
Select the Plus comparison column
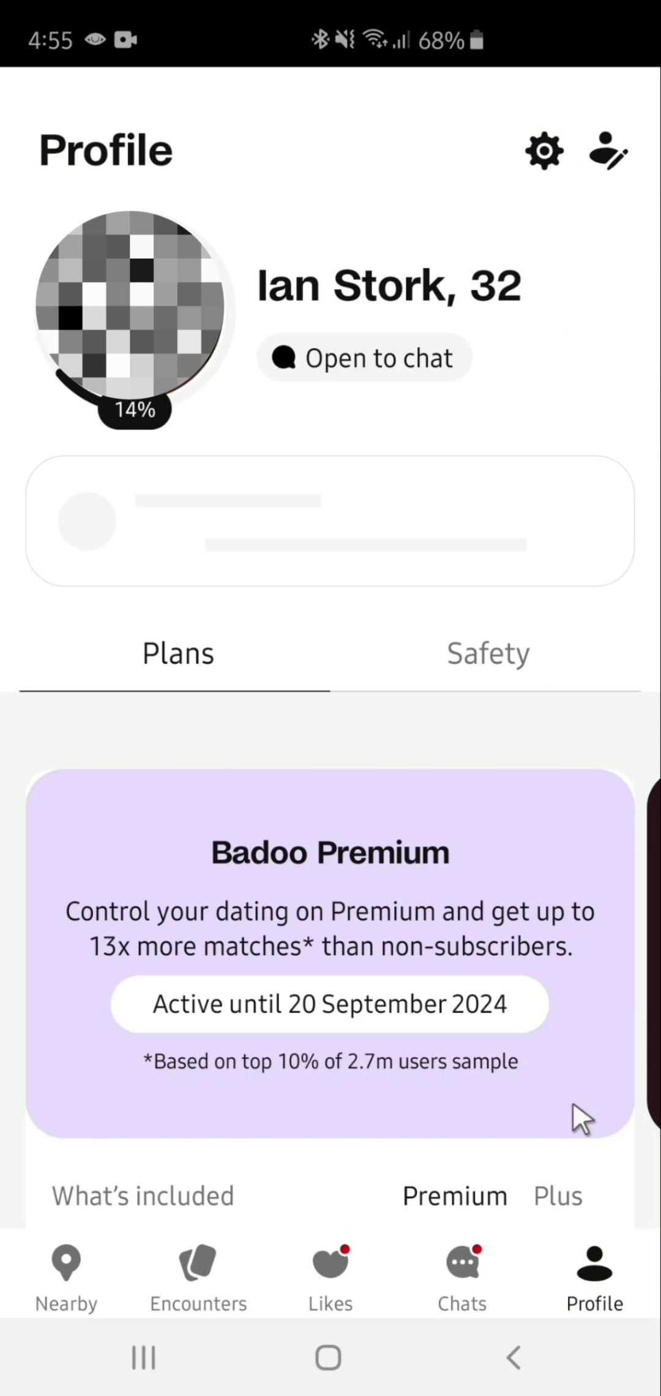tap(558, 1196)
